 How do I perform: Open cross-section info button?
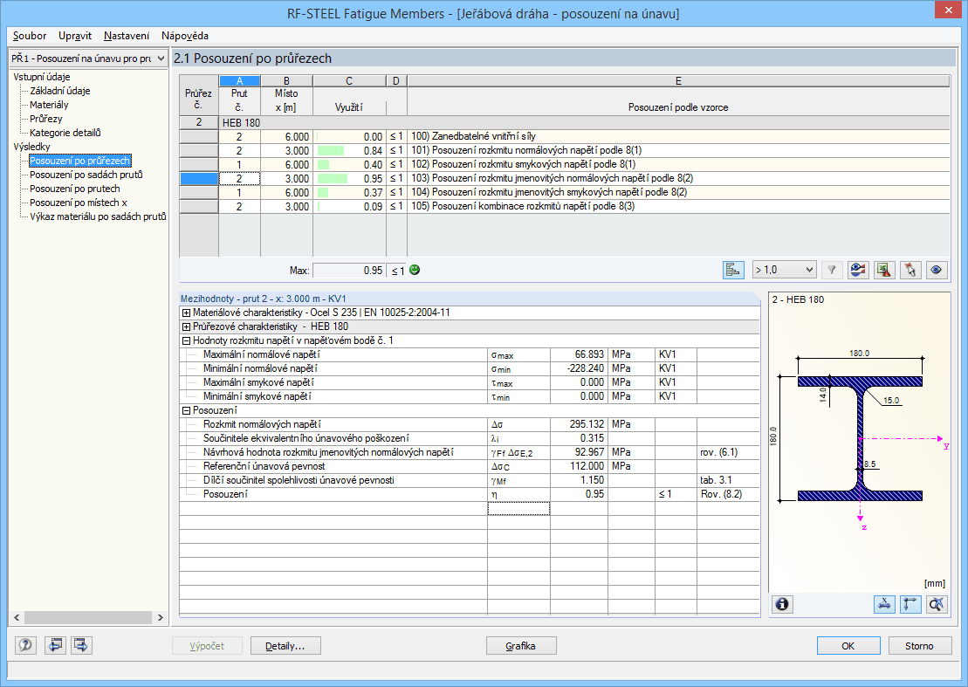click(x=783, y=603)
